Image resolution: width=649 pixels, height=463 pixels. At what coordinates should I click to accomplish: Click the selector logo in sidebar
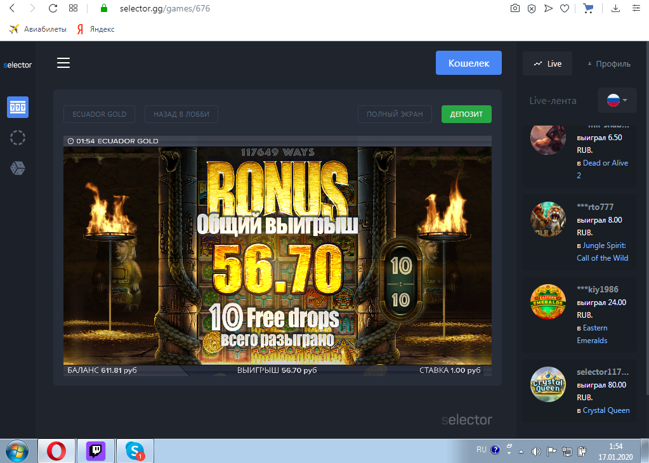point(17,65)
